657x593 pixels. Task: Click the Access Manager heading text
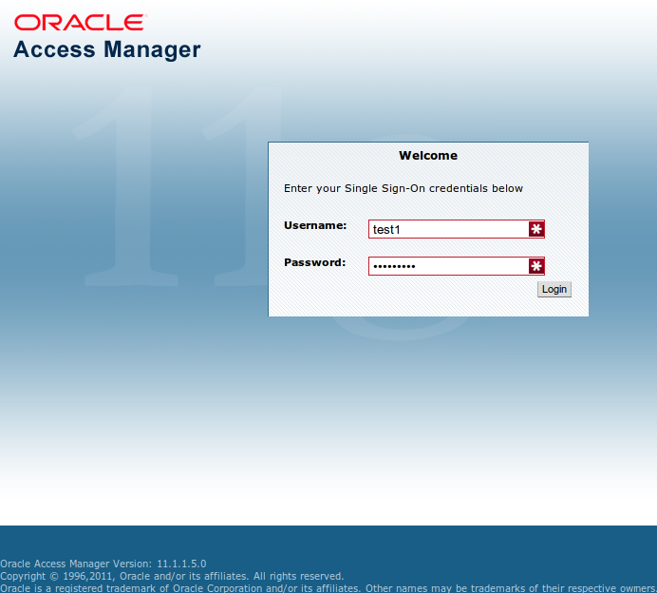click(107, 50)
